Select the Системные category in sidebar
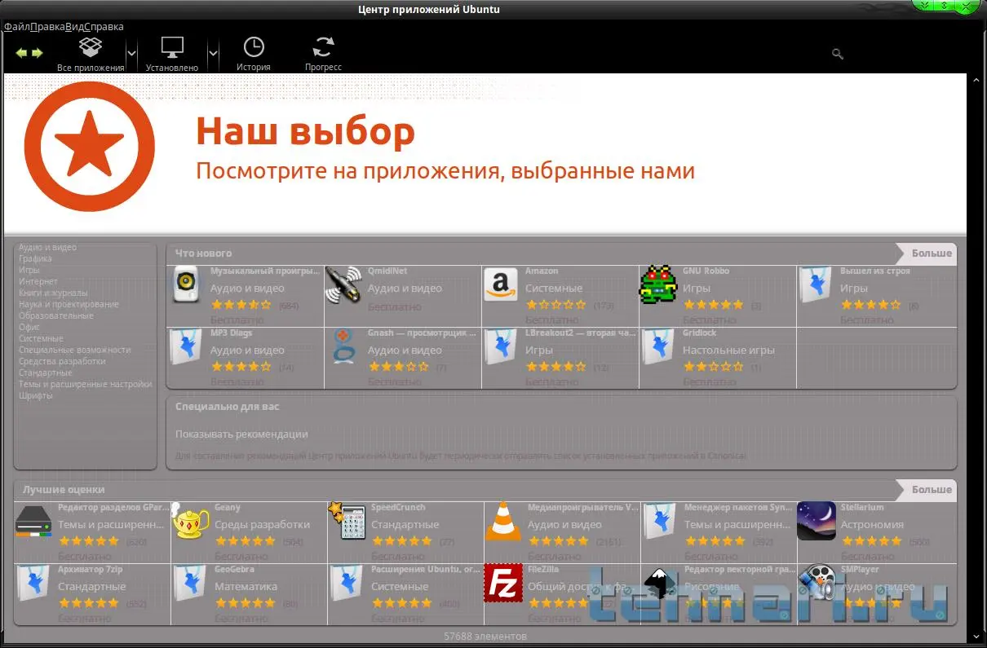Viewport: 987px width, 648px height. point(41,338)
